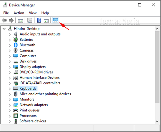Click the Disk drives icon
This screenshot has height=132, width=161.
tap(16, 62)
